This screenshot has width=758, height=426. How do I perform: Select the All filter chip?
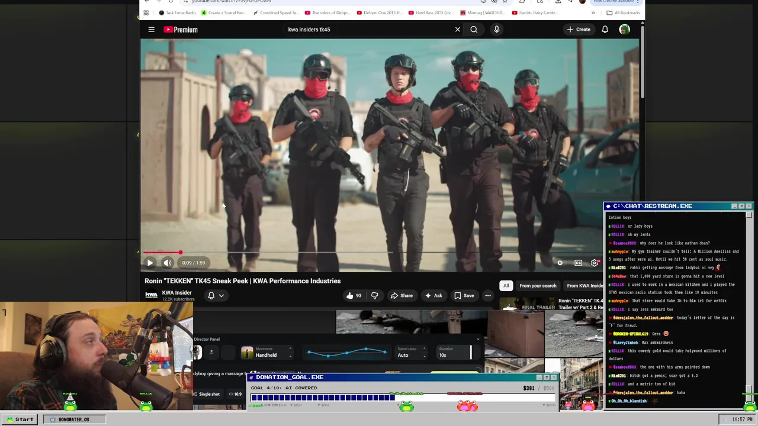pyautogui.click(x=506, y=286)
